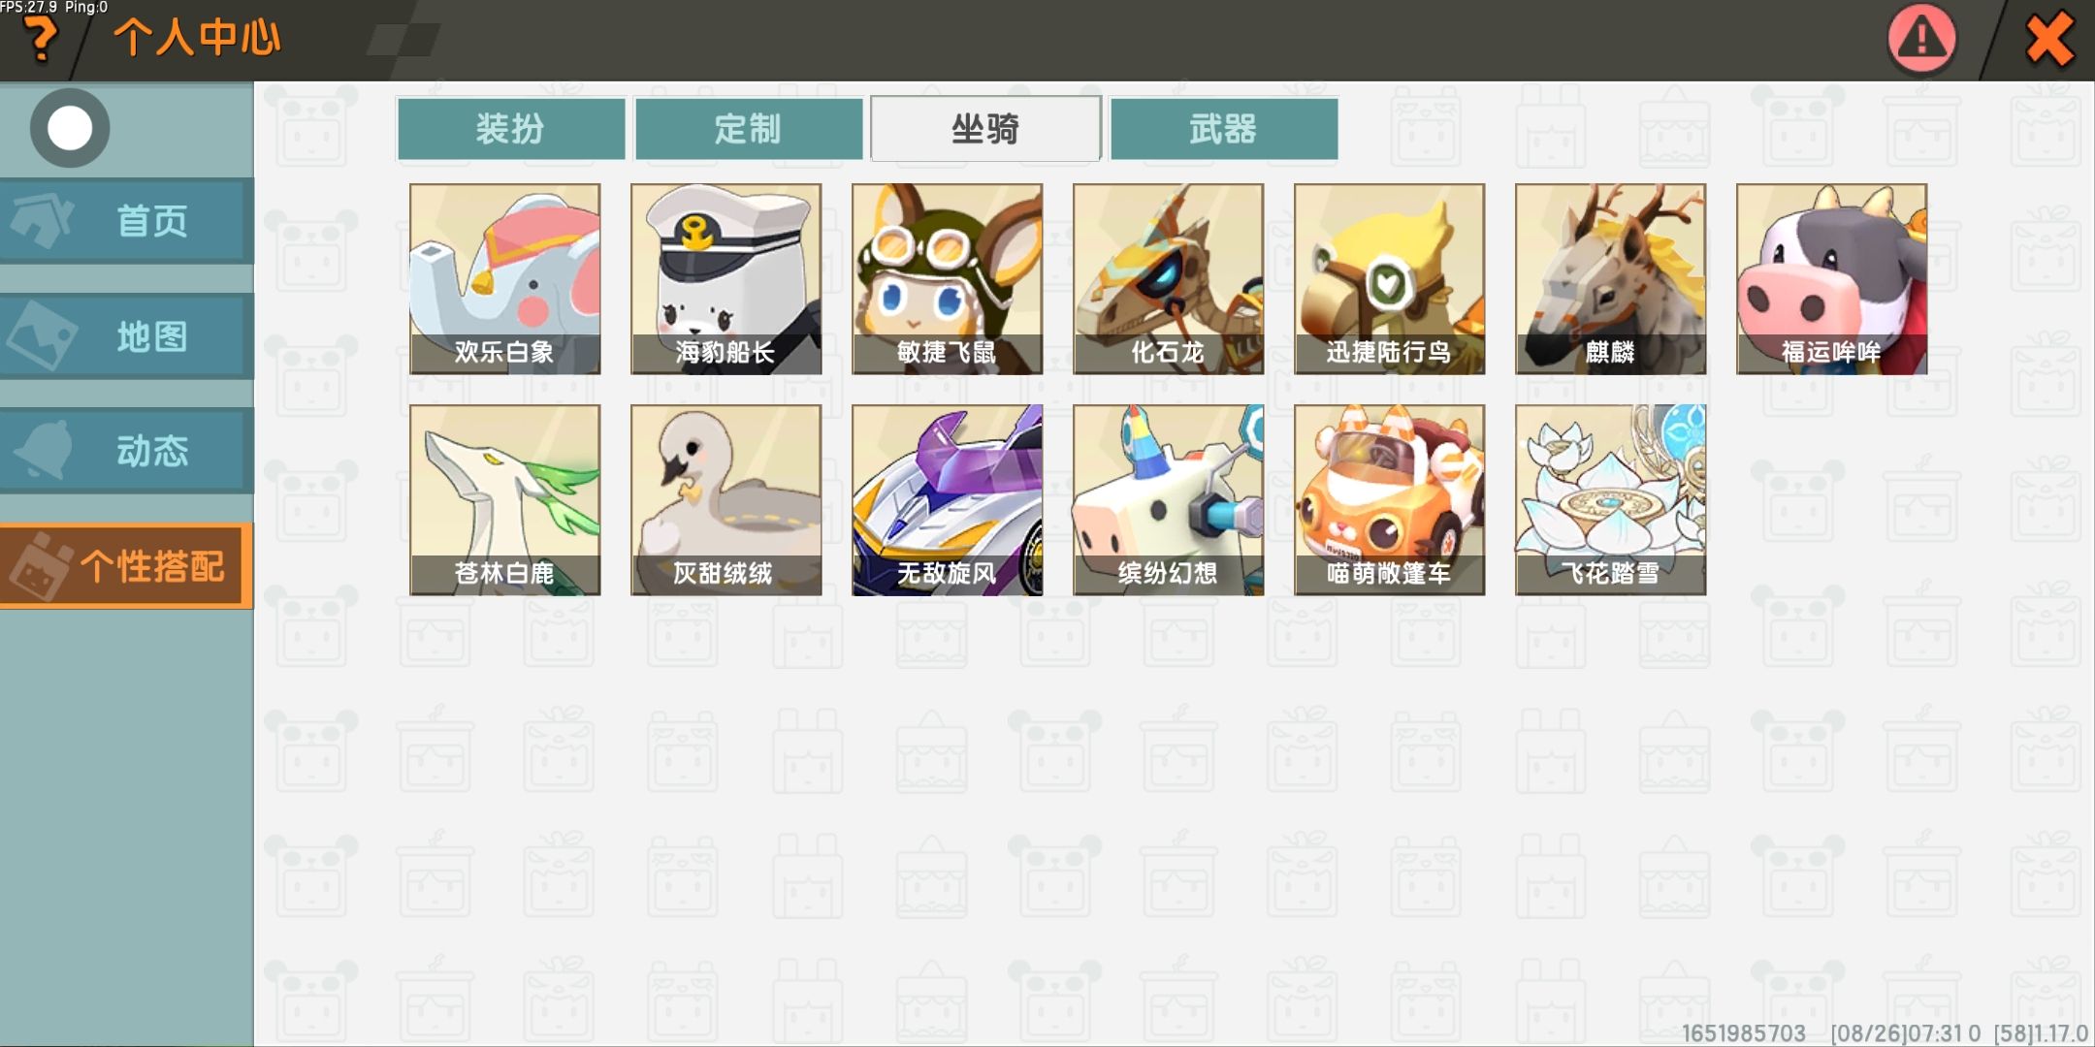Image resolution: width=2095 pixels, height=1047 pixels.
Task: Click the red warning report icon
Action: point(1922,39)
